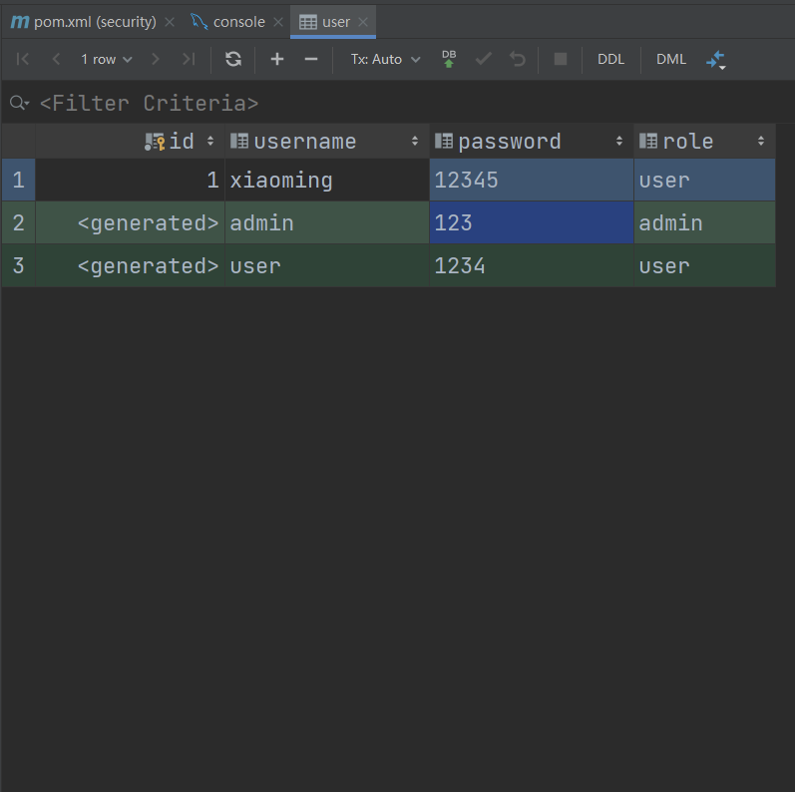Image resolution: width=795 pixels, height=792 pixels.
Task: Open the Tx: Auto transaction dropdown
Action: click(x=385, y=59)
